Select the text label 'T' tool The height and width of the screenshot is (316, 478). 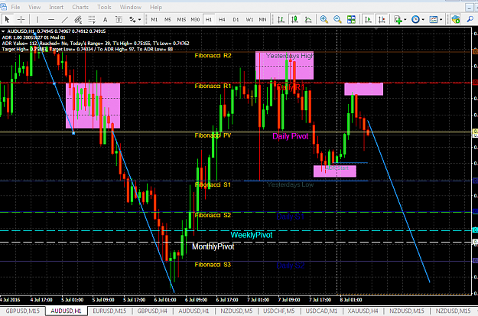point(119,20)
